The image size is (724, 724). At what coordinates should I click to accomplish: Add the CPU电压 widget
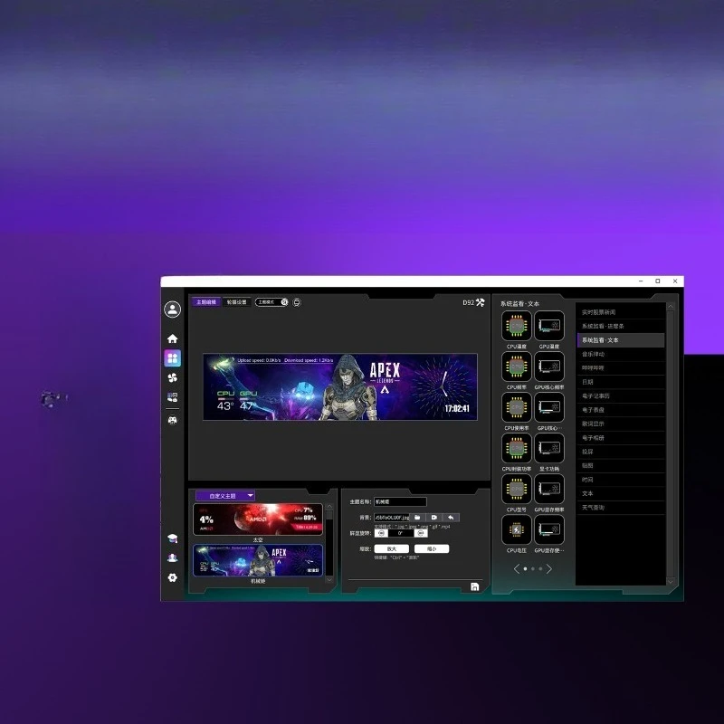pos(516,529)
